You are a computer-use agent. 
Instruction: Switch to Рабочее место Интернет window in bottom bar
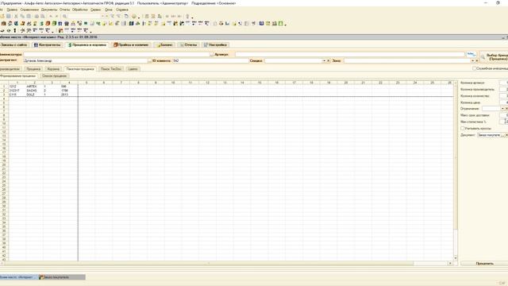coord(18,277)
